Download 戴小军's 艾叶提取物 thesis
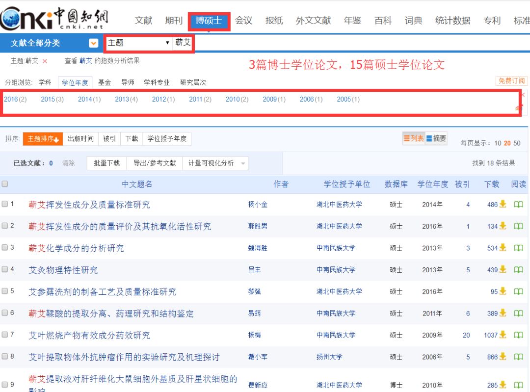 point(502,357)
